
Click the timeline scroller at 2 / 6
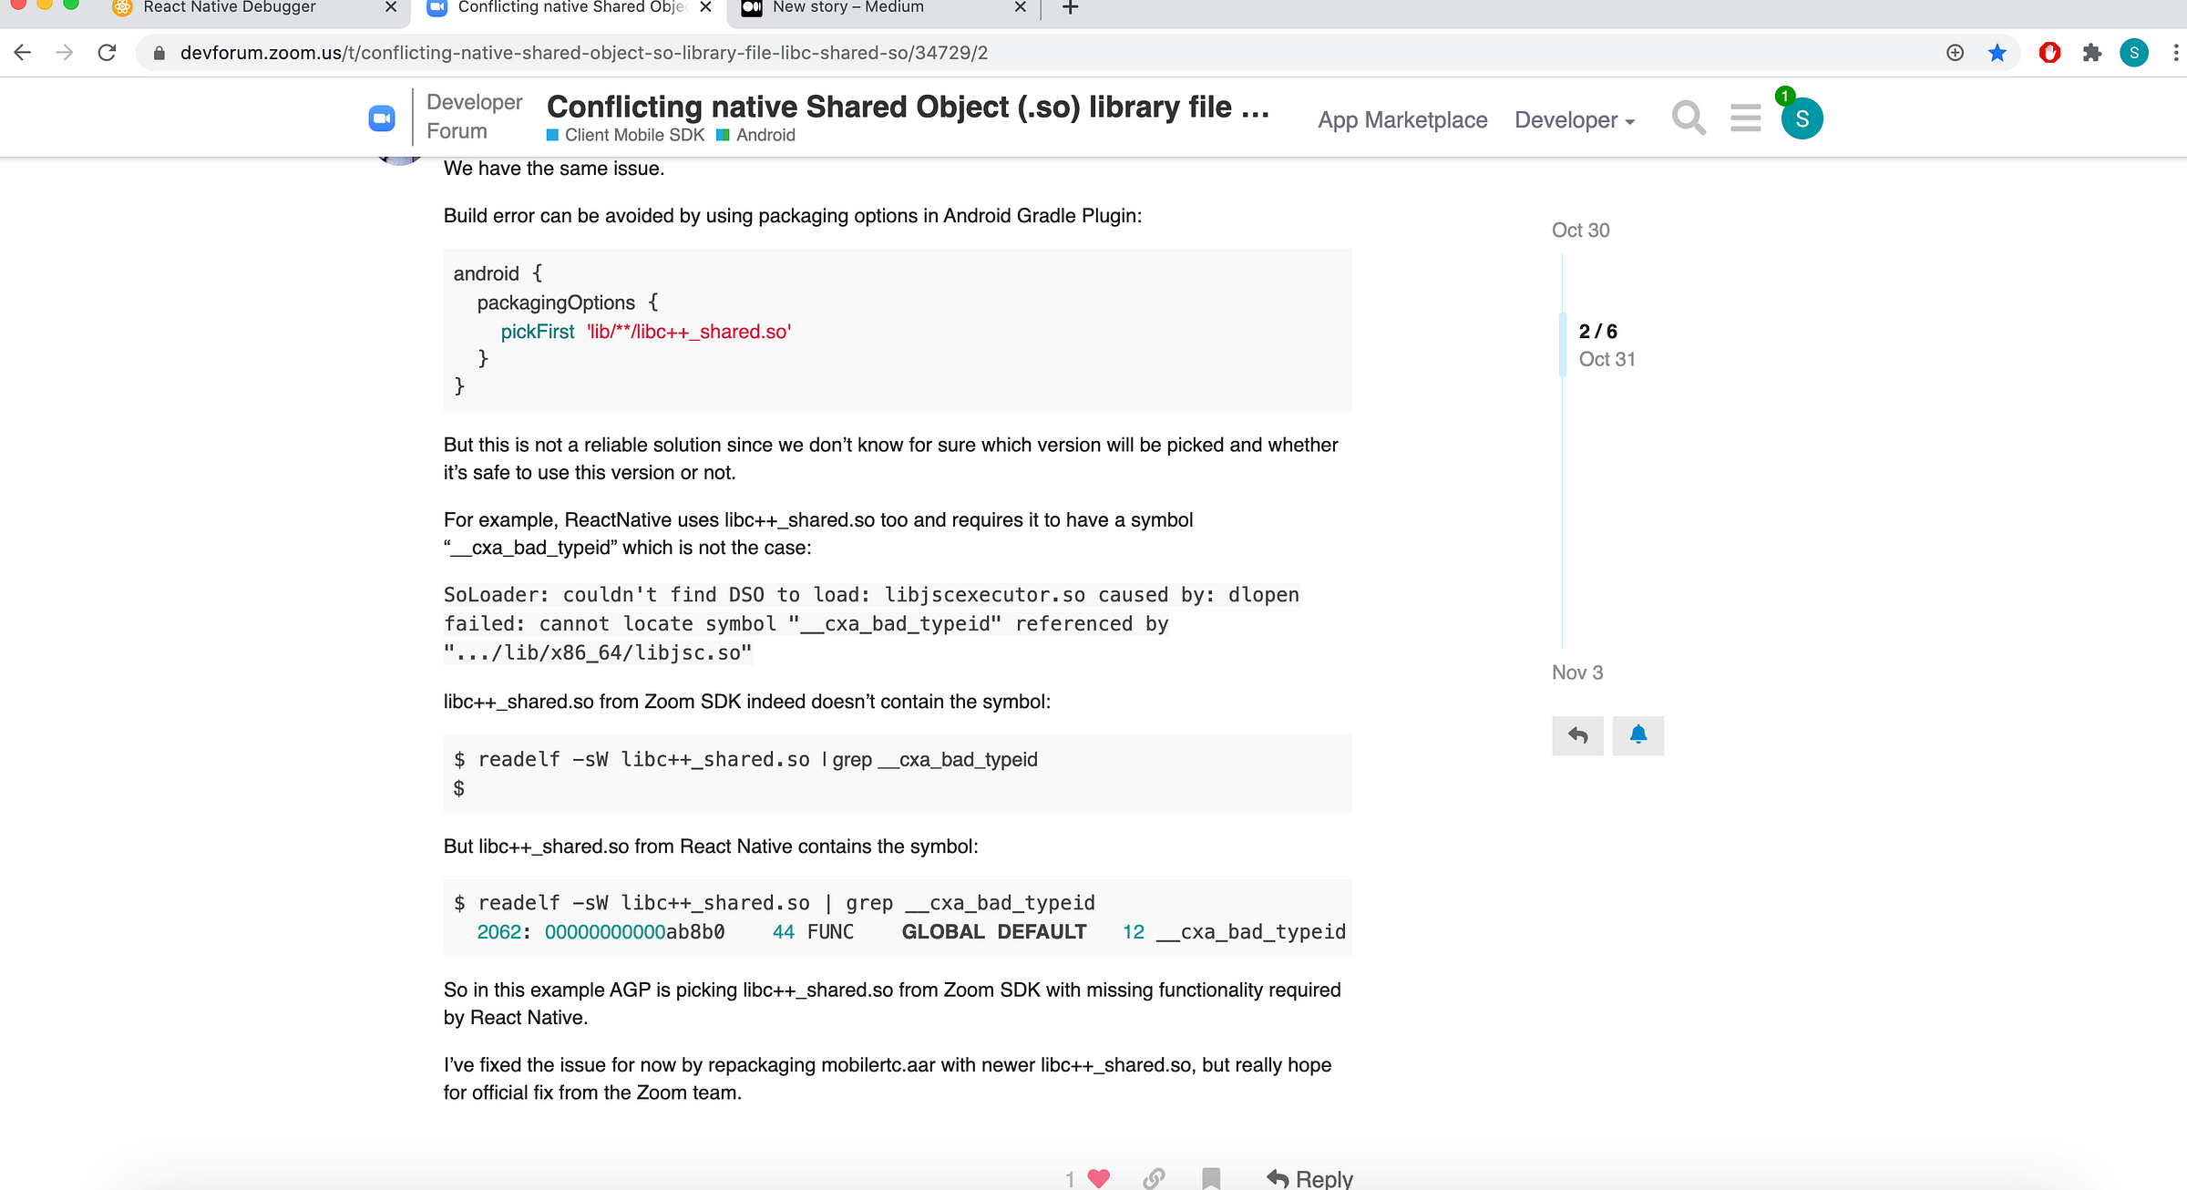click(x=1598, y=344)
